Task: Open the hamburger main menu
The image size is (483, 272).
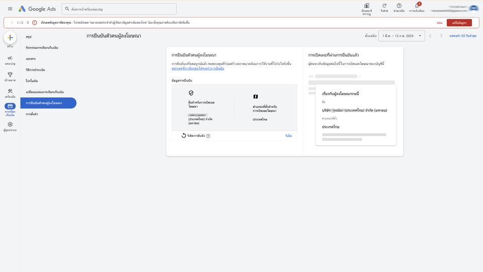Action: (10, 9)
